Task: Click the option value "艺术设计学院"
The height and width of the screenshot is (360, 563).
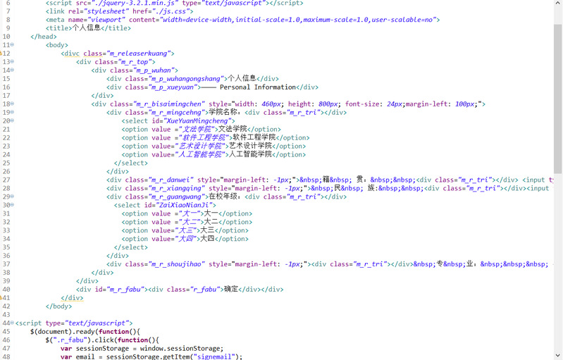Action: click(x=200, y=146)
